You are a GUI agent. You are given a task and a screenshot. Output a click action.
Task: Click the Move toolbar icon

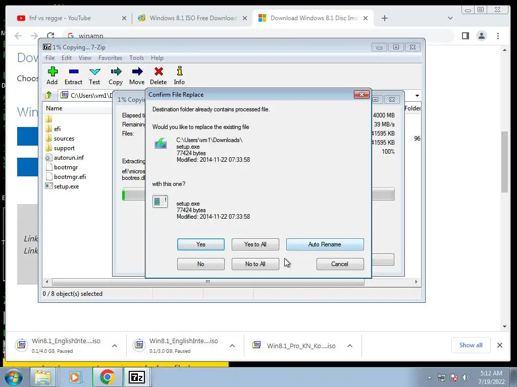click(x=137, y=76)
